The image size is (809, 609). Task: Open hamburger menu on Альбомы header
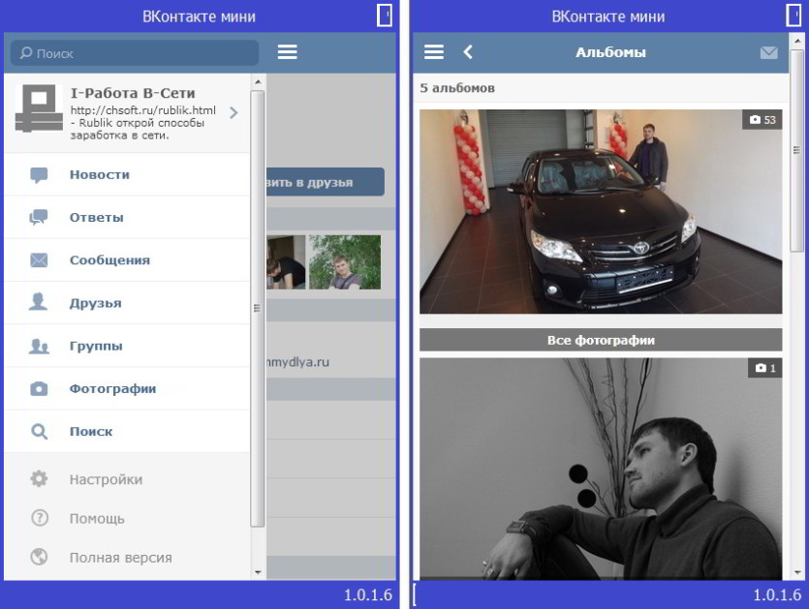point(433,52)
